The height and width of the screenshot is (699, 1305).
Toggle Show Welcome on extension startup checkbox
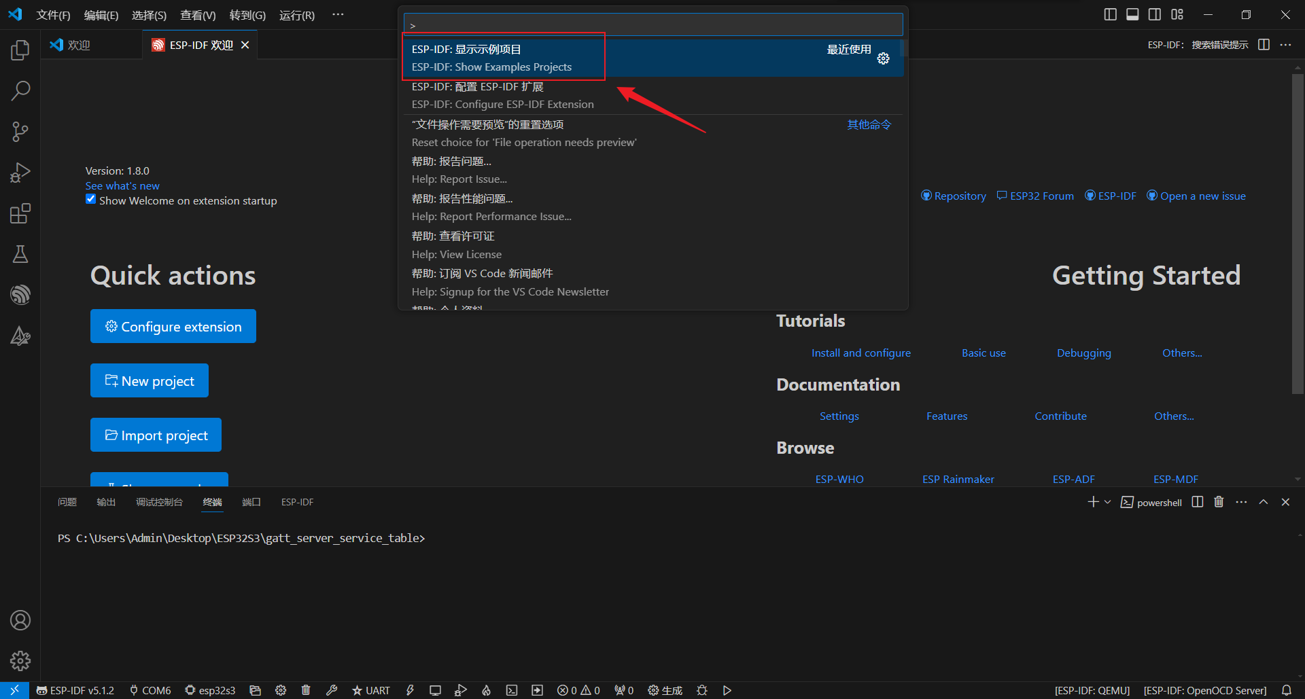(x=90, y=199)
